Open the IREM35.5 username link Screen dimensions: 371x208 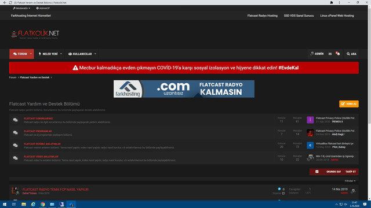tap(337, 122)
